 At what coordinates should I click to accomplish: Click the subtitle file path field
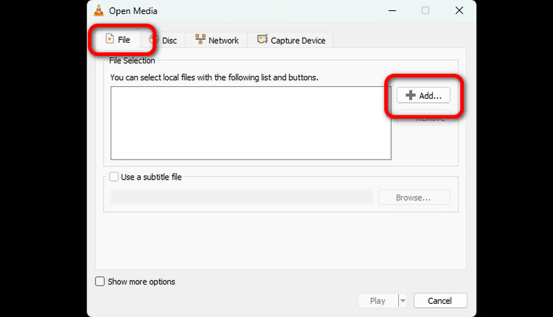tap(242, 198)
